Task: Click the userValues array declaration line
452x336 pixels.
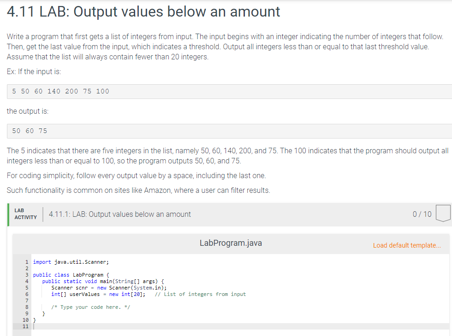Action: point(98,294)
